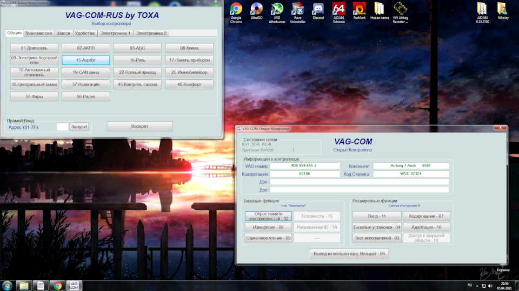Screen dimensions: 519x291
Task: Click the Запуск! button
Action: tap(79, 127)
